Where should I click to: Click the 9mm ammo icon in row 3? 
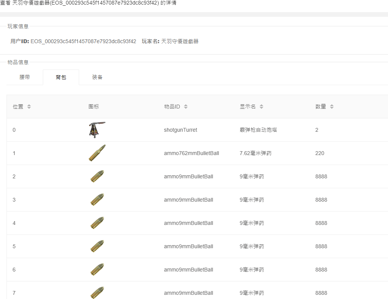coord(97,200)
